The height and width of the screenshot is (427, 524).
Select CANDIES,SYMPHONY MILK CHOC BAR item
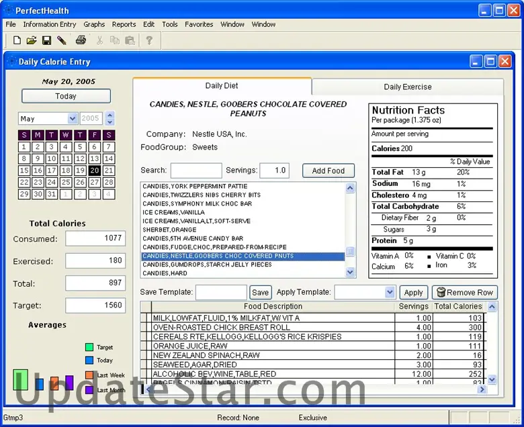point(243,203)
